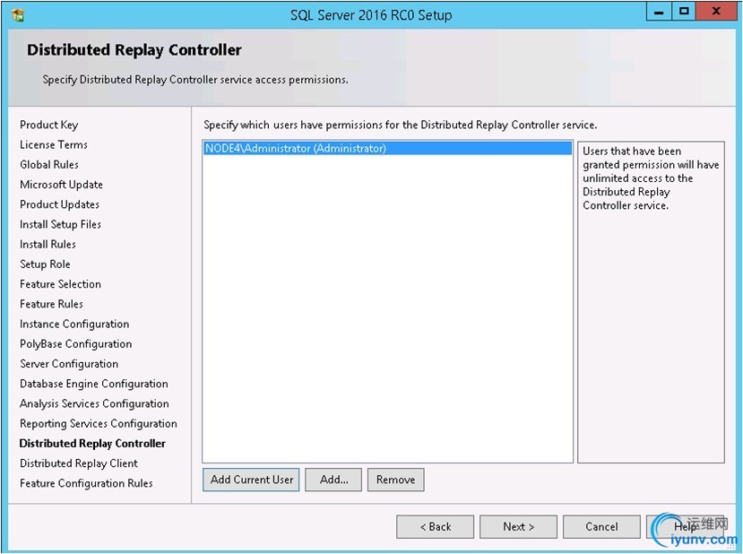Click 'Specify which users have permissions' instruction text
The image size is (743, 554).
pos(400,125)
